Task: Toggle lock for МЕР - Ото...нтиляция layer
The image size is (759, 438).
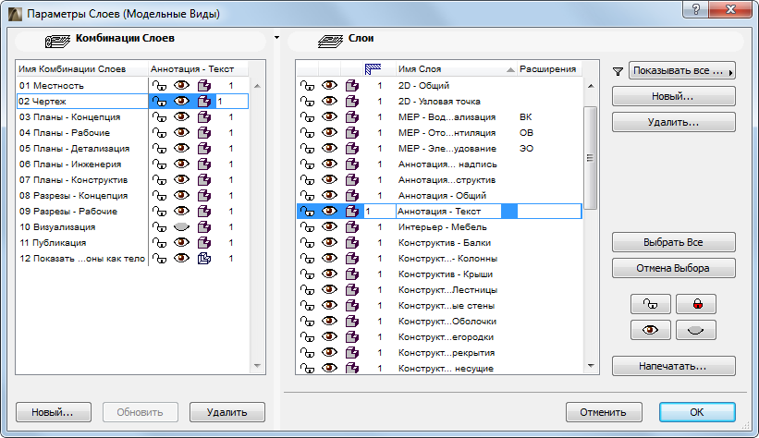Action: click(307, 133)
